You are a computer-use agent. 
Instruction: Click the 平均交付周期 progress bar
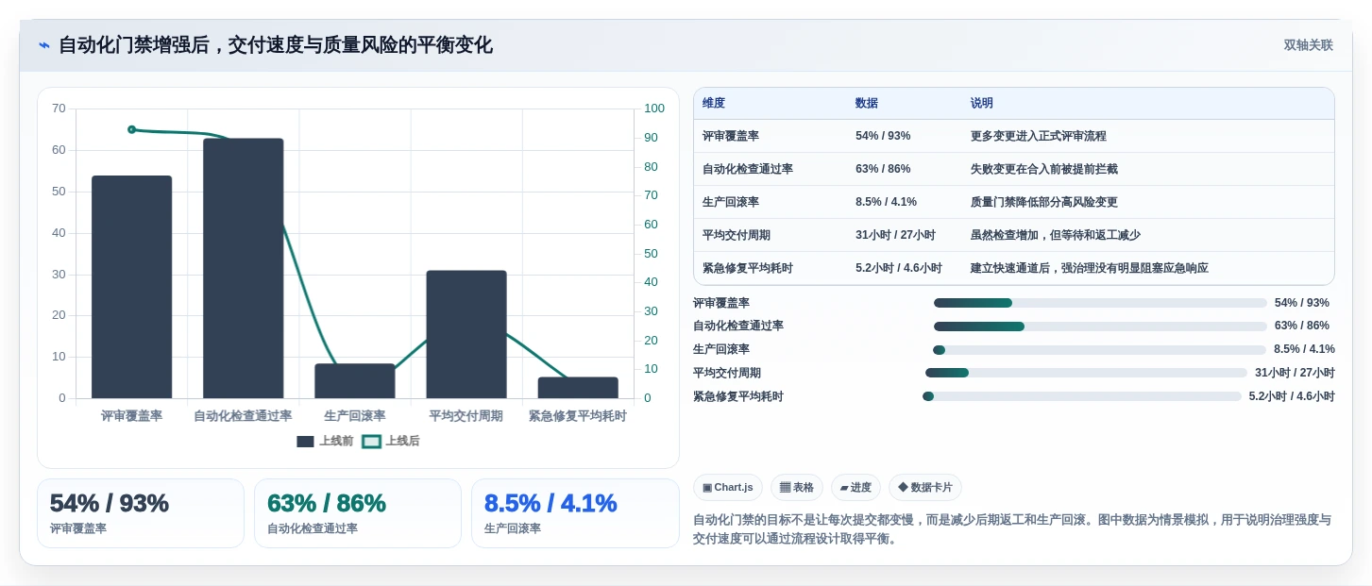[1086, 373]
